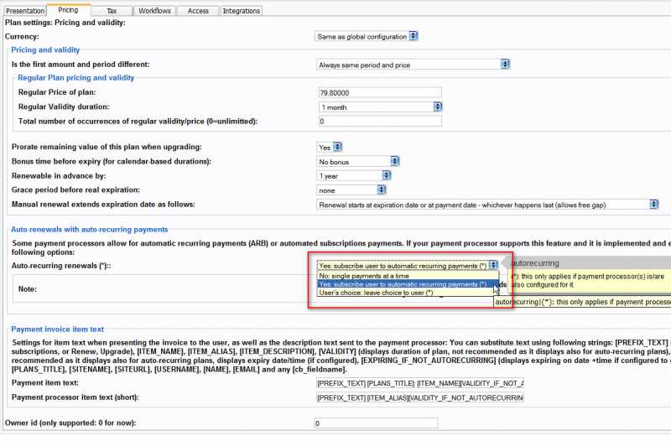Click the Owner id input field
Image resolution: width=671 pixels, height=441 pixels.
pyautogui.click(x=376, y=423)
